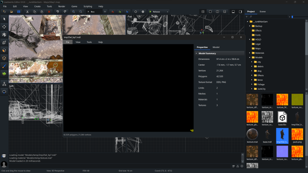Adjust the thumbnail size slider
Screen dimensions: 308x173
pos(292,17)
